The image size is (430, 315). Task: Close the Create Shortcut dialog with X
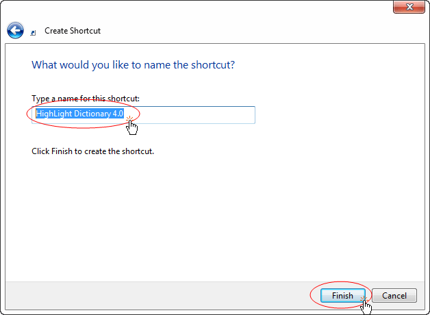[x=409, y=7]
